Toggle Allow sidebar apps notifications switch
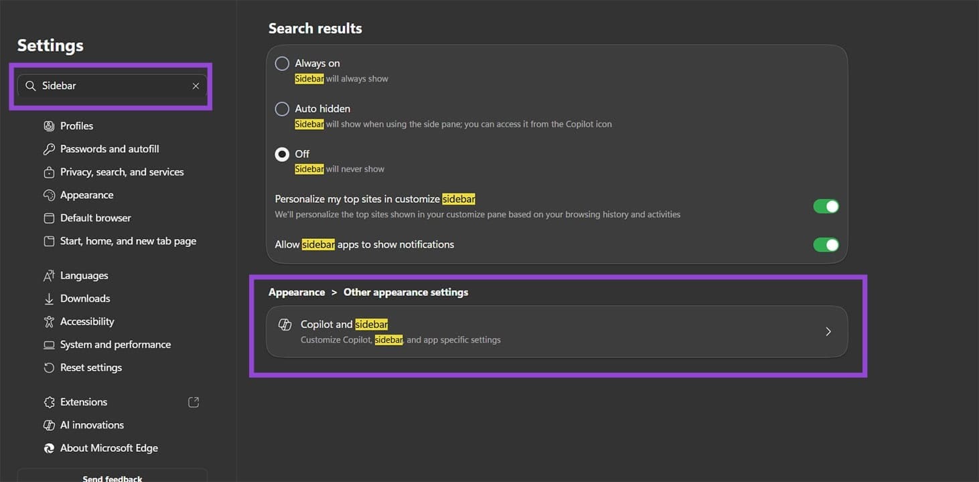 click(826, 245)
